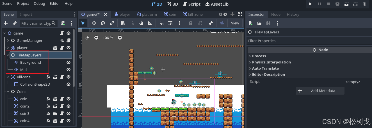Open the Editor menu

point(55,4)
